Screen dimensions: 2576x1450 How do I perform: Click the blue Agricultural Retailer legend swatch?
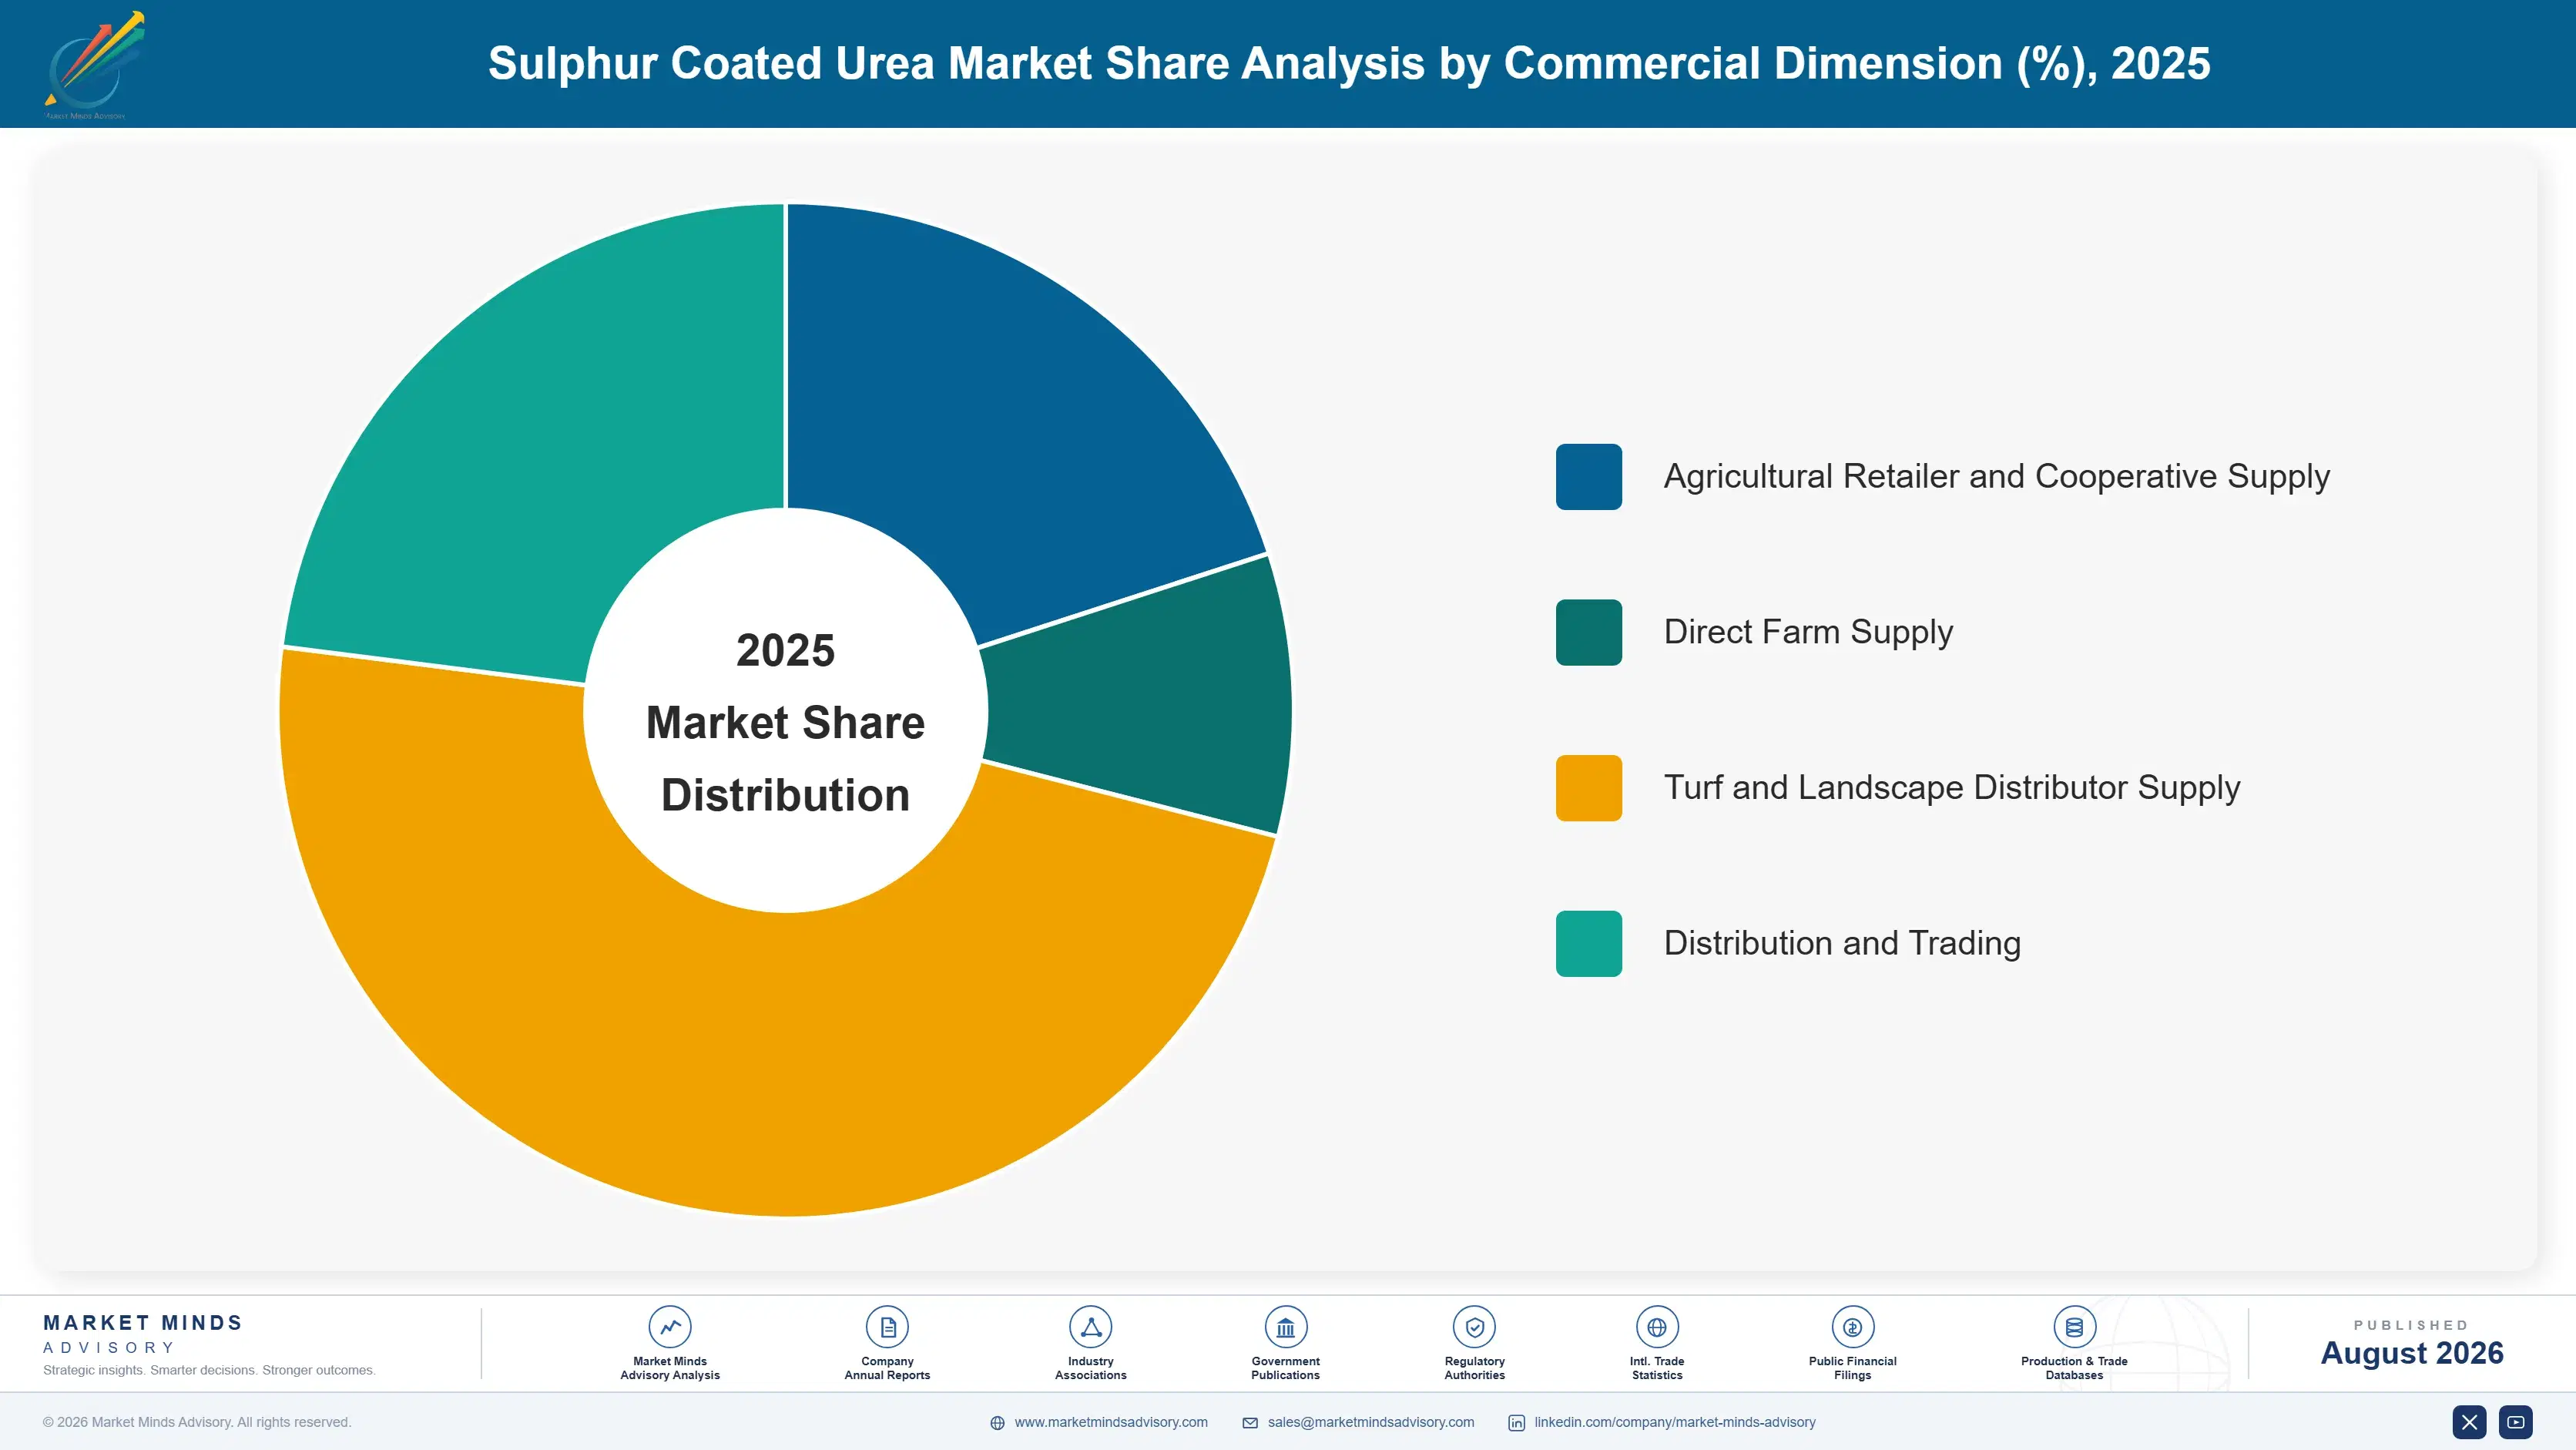[x=1589, y=477]
